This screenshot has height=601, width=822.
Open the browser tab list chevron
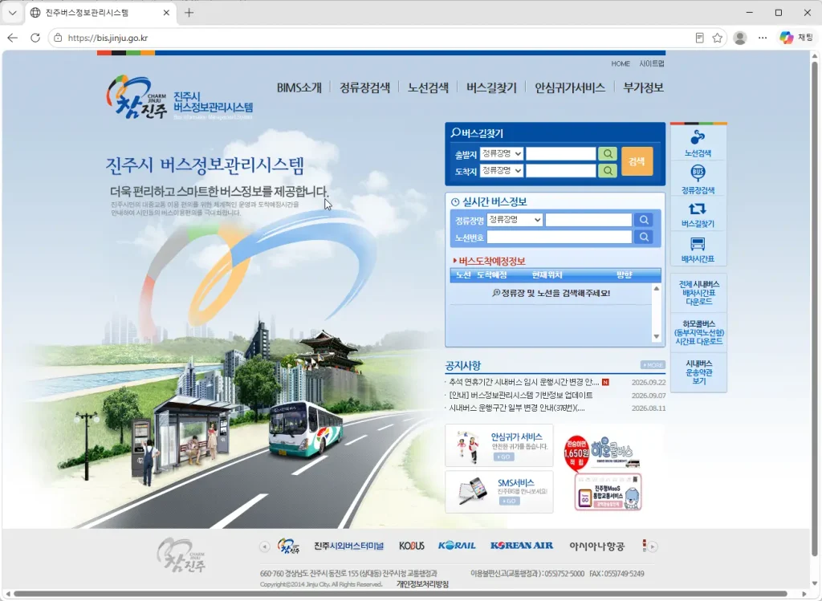13,13
